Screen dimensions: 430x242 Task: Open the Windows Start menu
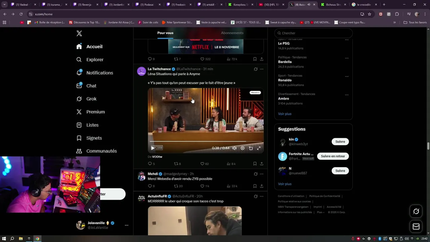pyautogui.click(x=4, y=239)
